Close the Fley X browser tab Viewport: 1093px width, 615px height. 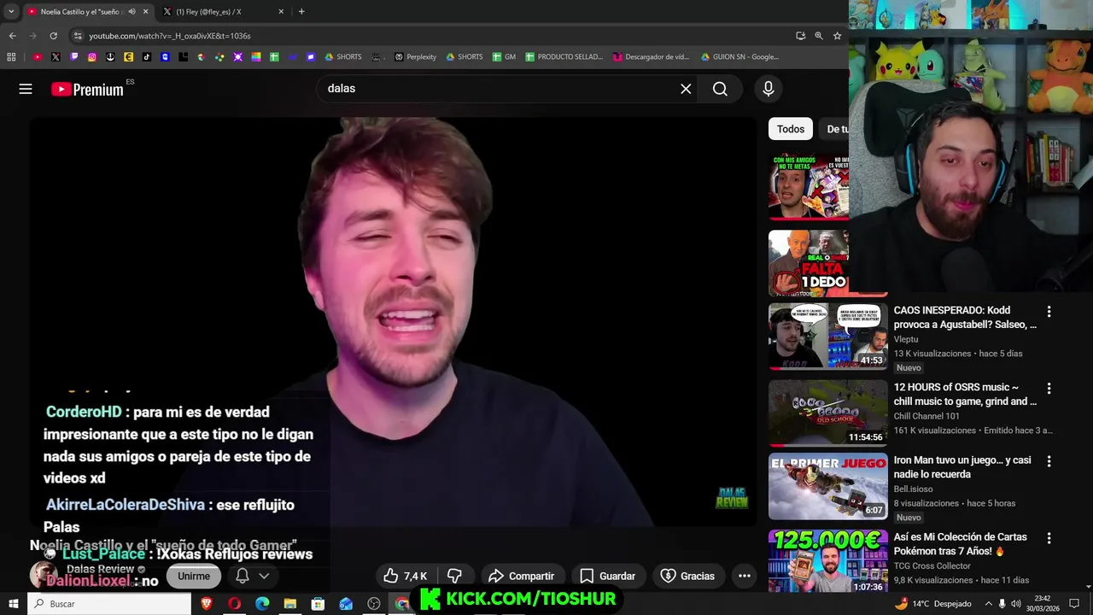point(281,12)
